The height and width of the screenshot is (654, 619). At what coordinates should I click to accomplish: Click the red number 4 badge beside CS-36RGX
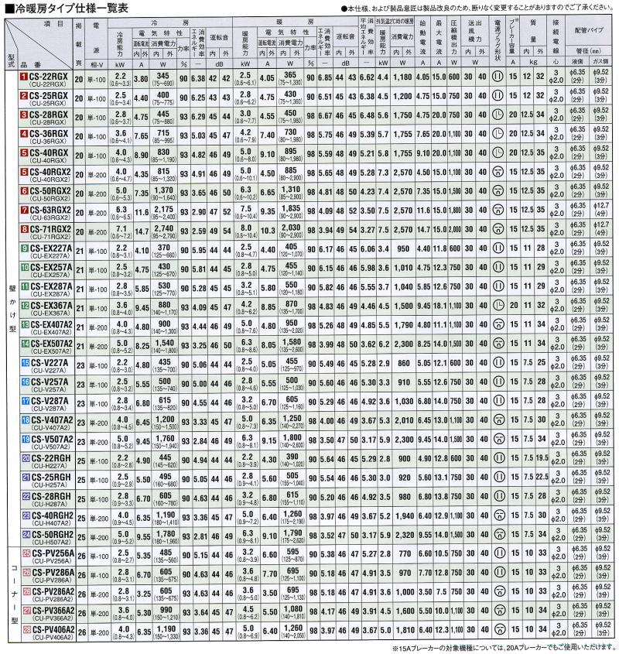click(x=24, y=134)
